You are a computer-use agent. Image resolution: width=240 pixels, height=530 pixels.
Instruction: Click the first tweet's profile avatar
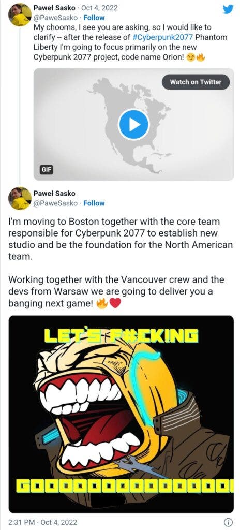pos(20,14)
